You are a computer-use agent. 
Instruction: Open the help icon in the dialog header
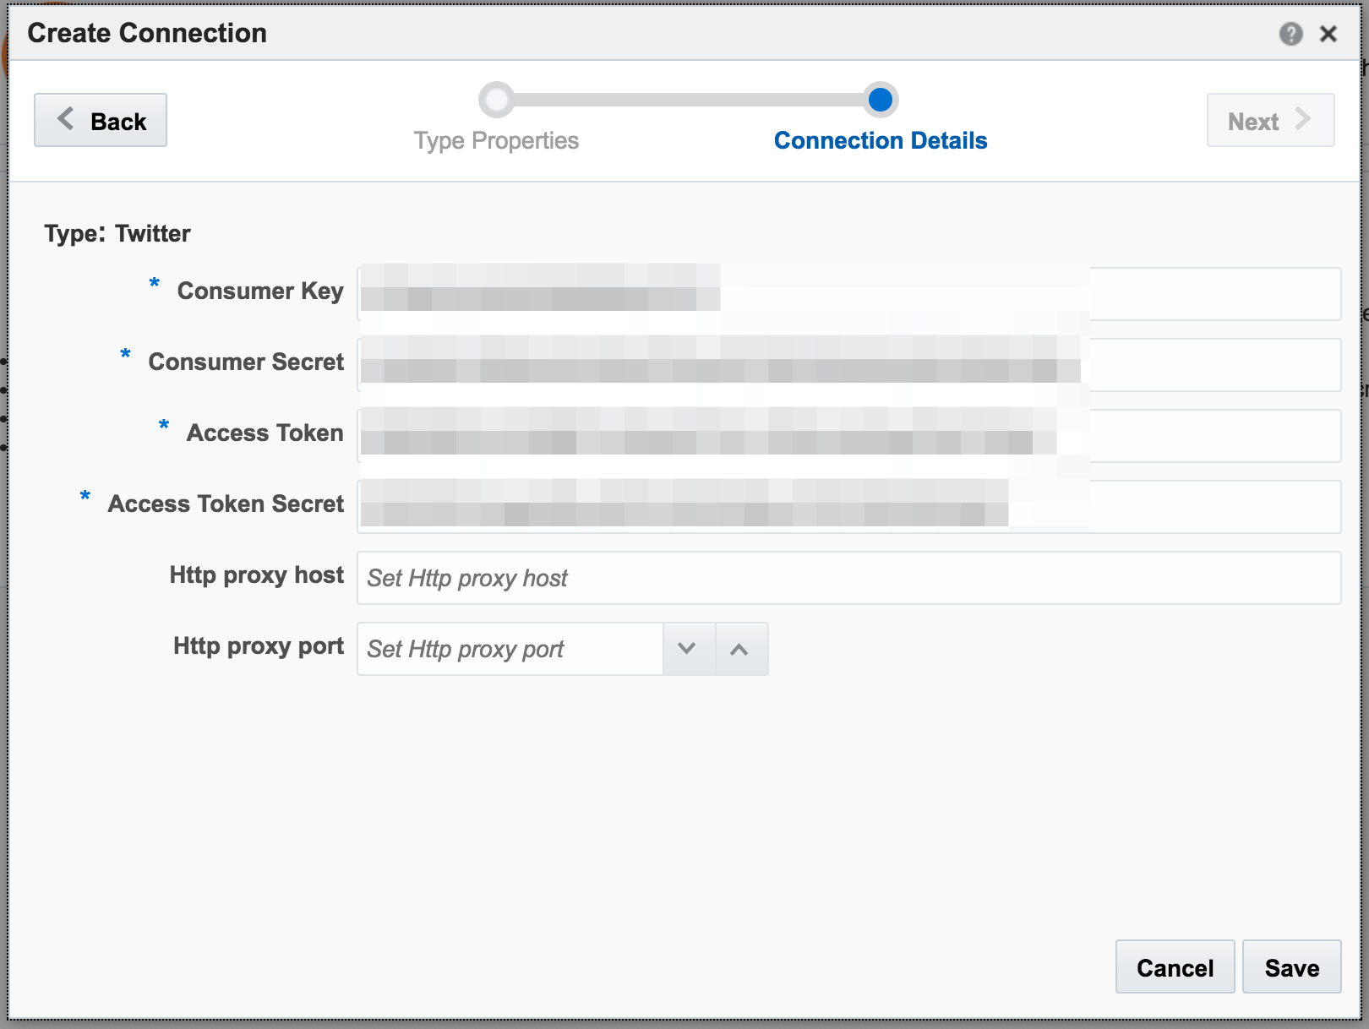[1290, 34]
